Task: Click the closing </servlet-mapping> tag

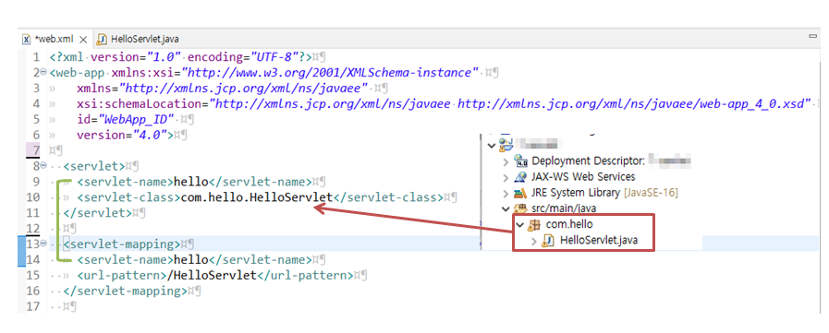Action: coord(126,291)
